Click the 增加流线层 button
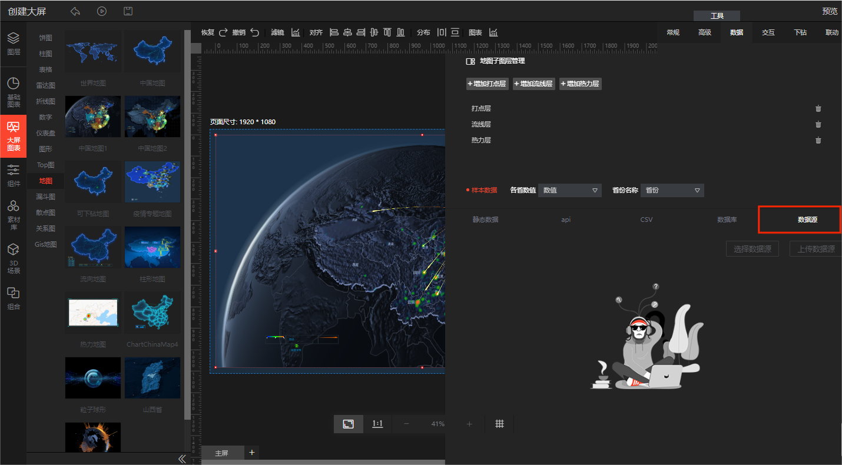 [534, 84]
